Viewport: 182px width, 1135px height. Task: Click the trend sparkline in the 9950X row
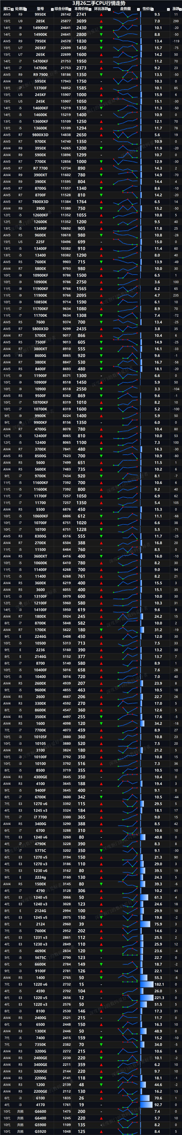coord(125,14)
